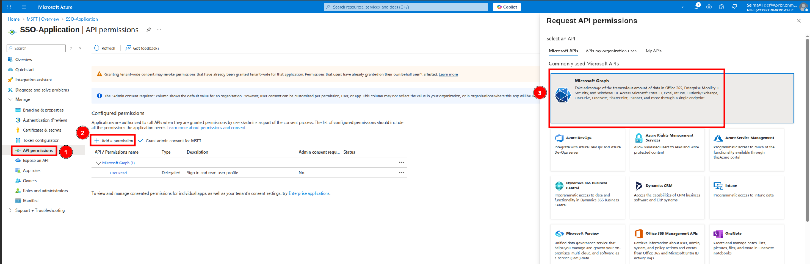Select the Azure DevOps API card
The width and height of the screenshot is (810, 264).
tap(587, 150)
